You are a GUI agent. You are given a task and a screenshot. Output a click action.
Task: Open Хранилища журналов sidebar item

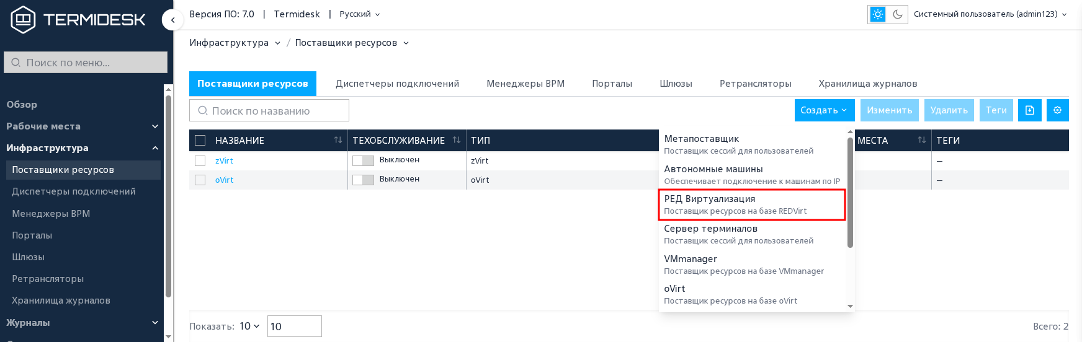click(83, 300)
